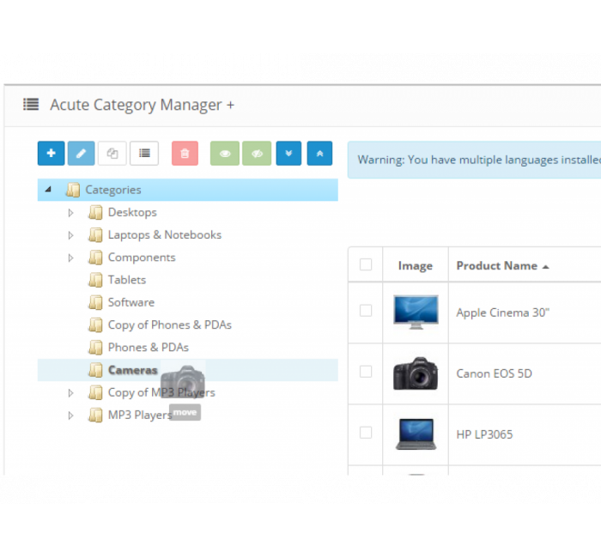Screen dimensions: 601x558
Task: Expand the Laptops & Notebooks tree node
Action: (71, 235)
